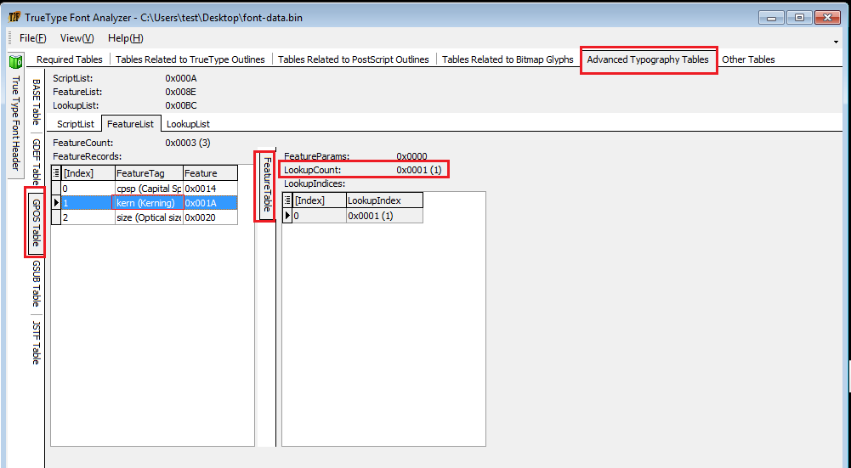851x468 pixels.
Task: Click the FeatureParams value 0x0000
Action: pyautogui.click(x=412, y=157)
